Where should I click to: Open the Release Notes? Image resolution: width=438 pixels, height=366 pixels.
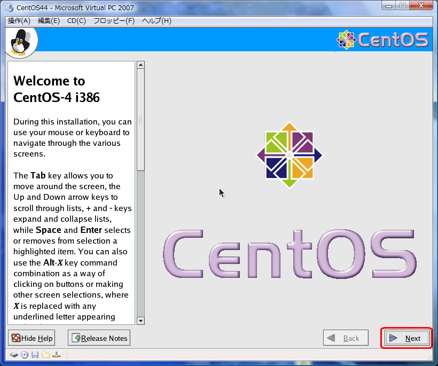coord(99,338)
